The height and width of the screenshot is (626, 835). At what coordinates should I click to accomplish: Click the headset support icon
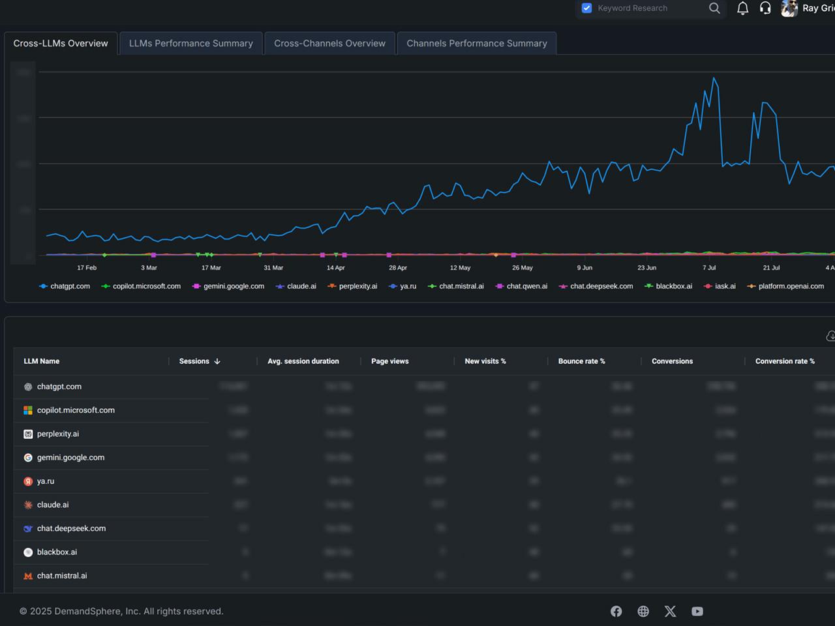coord(765,8)
